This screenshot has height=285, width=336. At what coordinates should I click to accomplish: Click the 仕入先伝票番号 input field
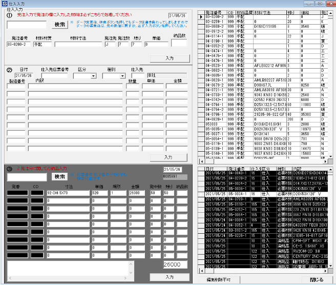pyautogui.click(x=54, y=76)
